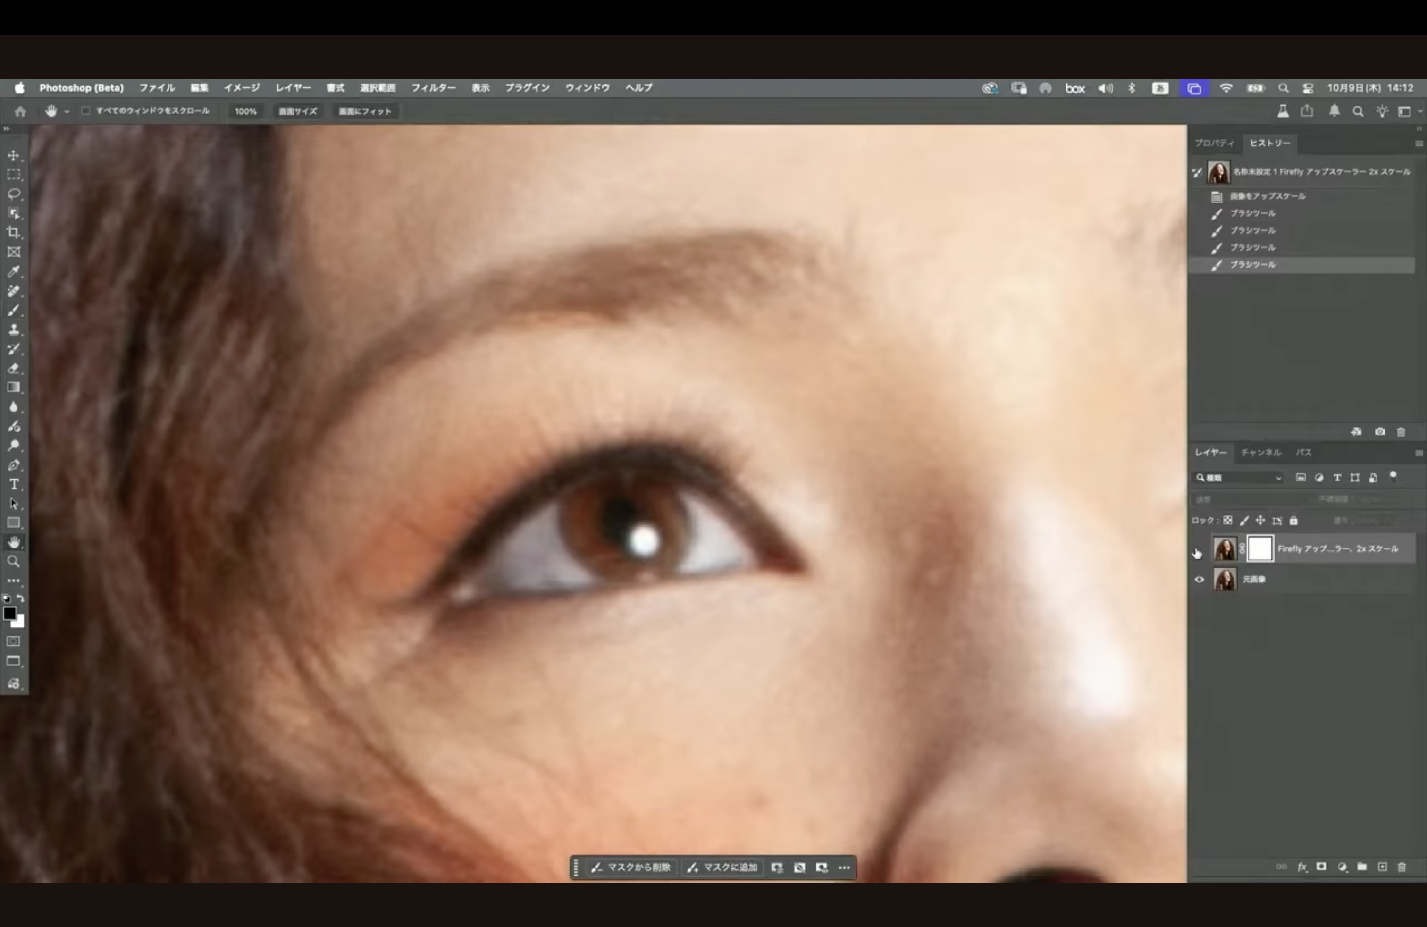Open the layer filter type dropdown

[1239, 478]
